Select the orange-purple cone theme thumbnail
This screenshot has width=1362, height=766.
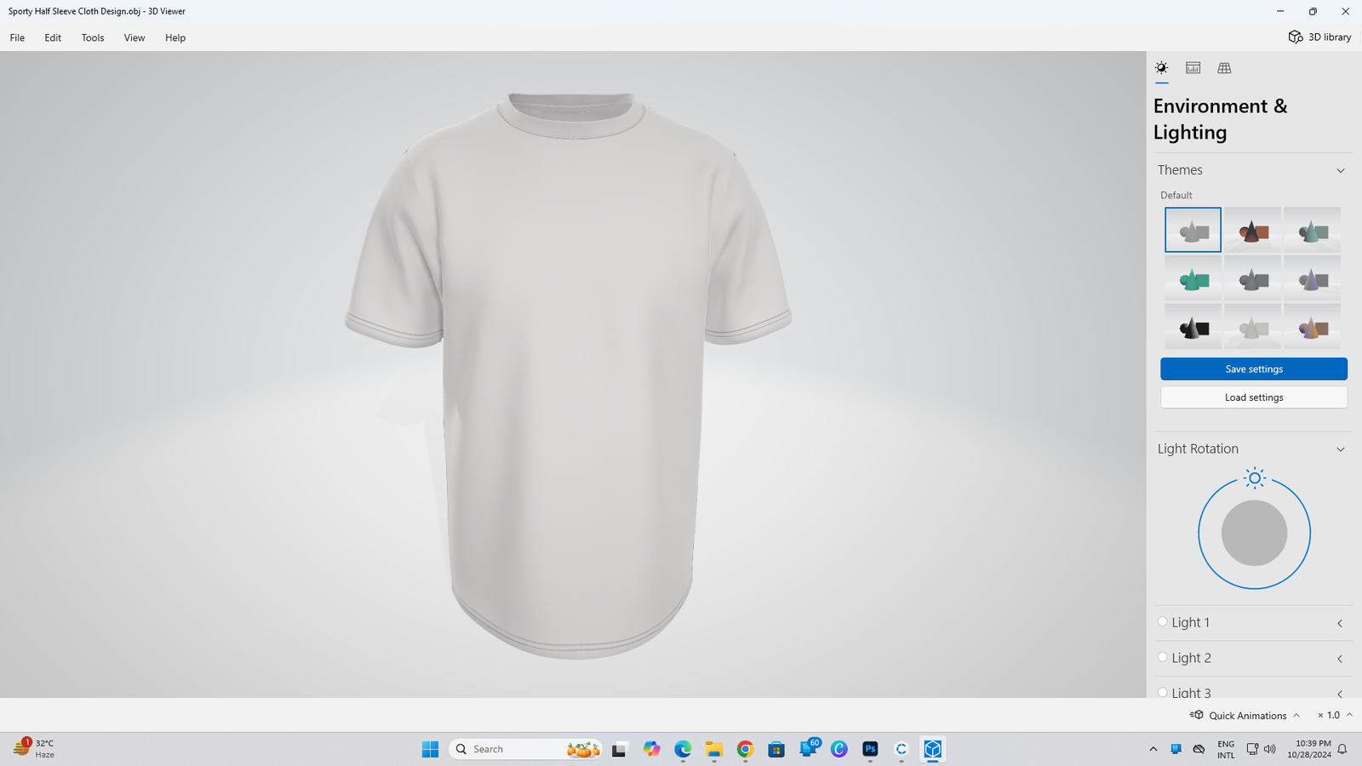click(x=1312, y=327)
